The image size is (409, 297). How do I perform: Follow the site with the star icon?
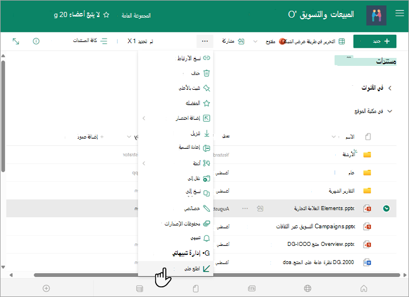point(106,15)
